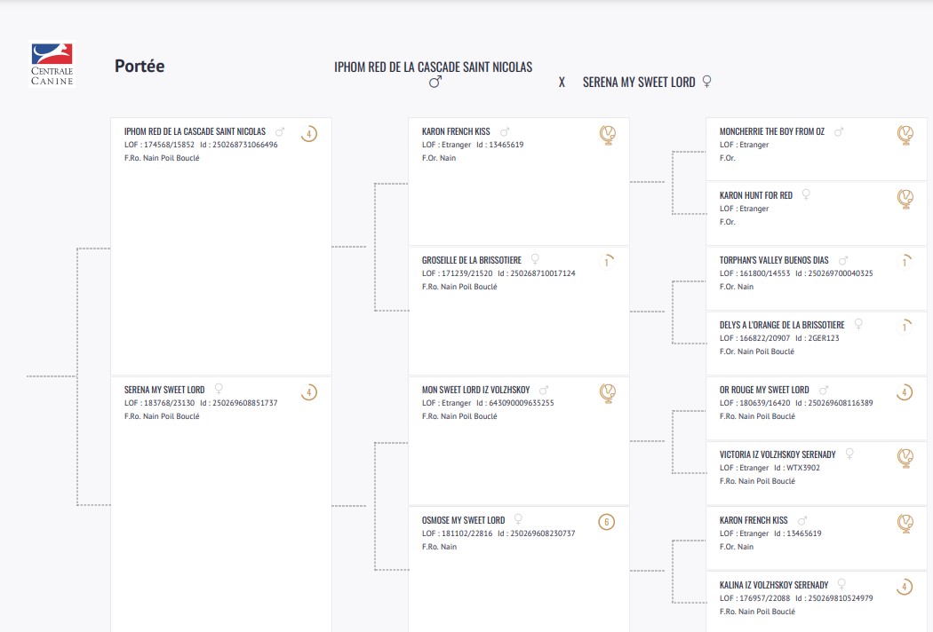Click SERENA MY SWEET LORD in the header

[639, 82]
